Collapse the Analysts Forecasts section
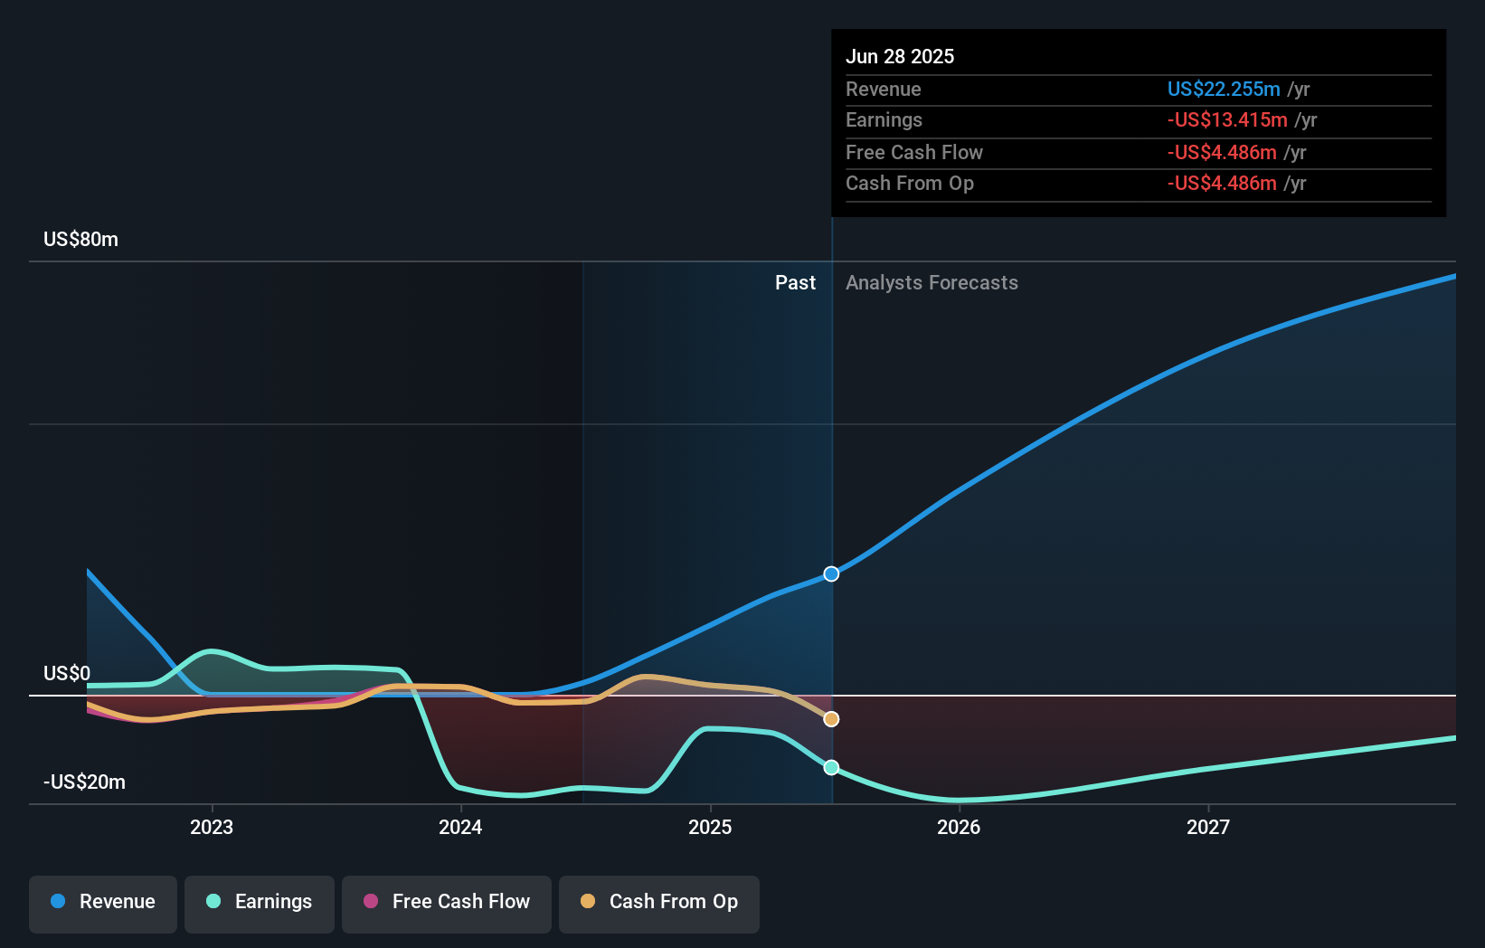The width and height of the screenshot is (1485, 948). coord(932,282)
